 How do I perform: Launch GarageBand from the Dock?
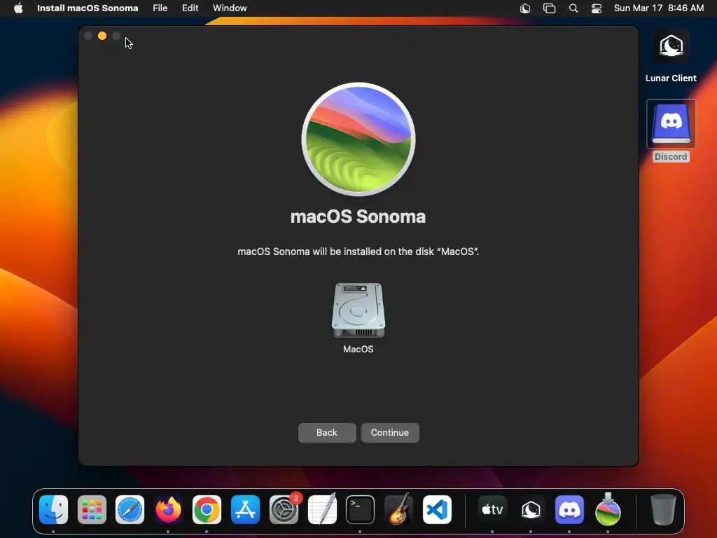click(398, 509)
